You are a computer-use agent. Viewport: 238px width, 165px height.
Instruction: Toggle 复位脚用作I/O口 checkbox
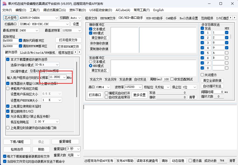(x=8, y=111)
